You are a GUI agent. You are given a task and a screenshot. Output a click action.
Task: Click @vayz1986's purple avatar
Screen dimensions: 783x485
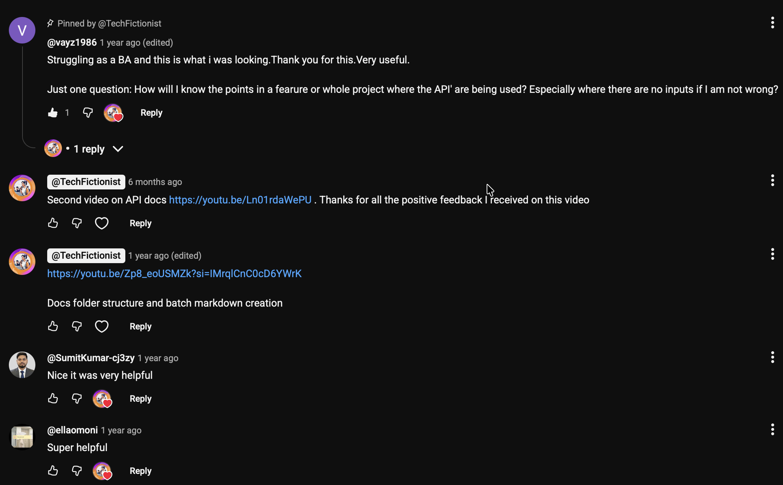[x=22, y=30]
